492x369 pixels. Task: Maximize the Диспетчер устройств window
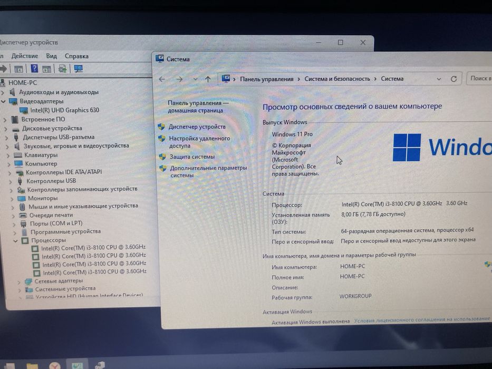(341, 42)
